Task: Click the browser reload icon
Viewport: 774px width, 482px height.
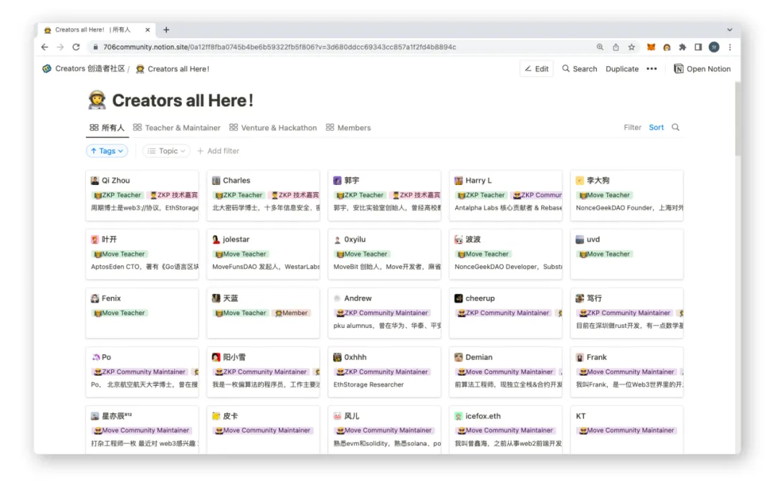Action: click(76, 47)
